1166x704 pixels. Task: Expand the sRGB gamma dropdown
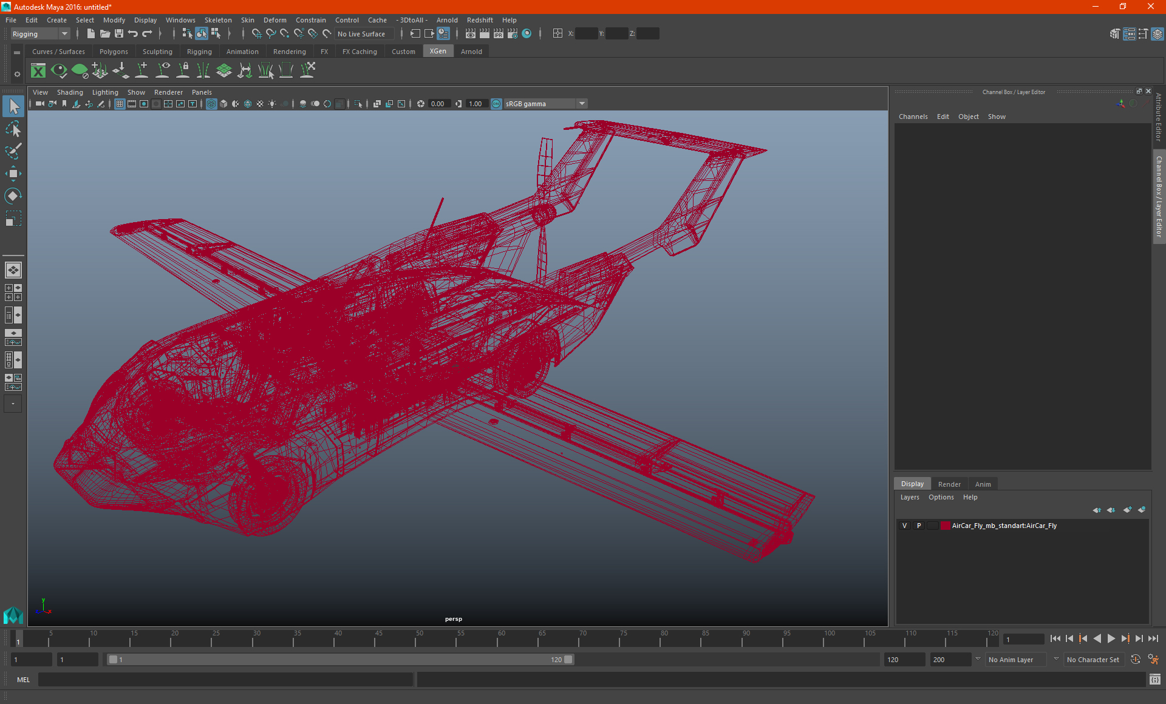582,104
